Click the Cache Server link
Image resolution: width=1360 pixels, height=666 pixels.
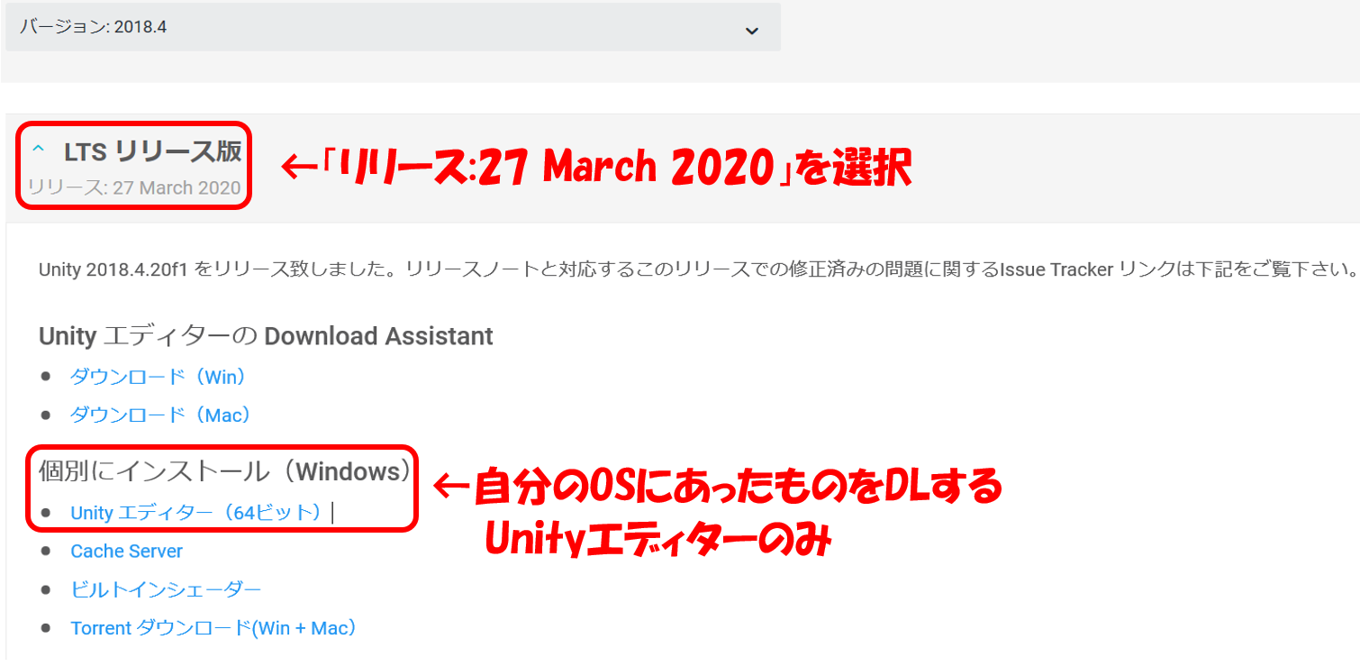(127, 551)
